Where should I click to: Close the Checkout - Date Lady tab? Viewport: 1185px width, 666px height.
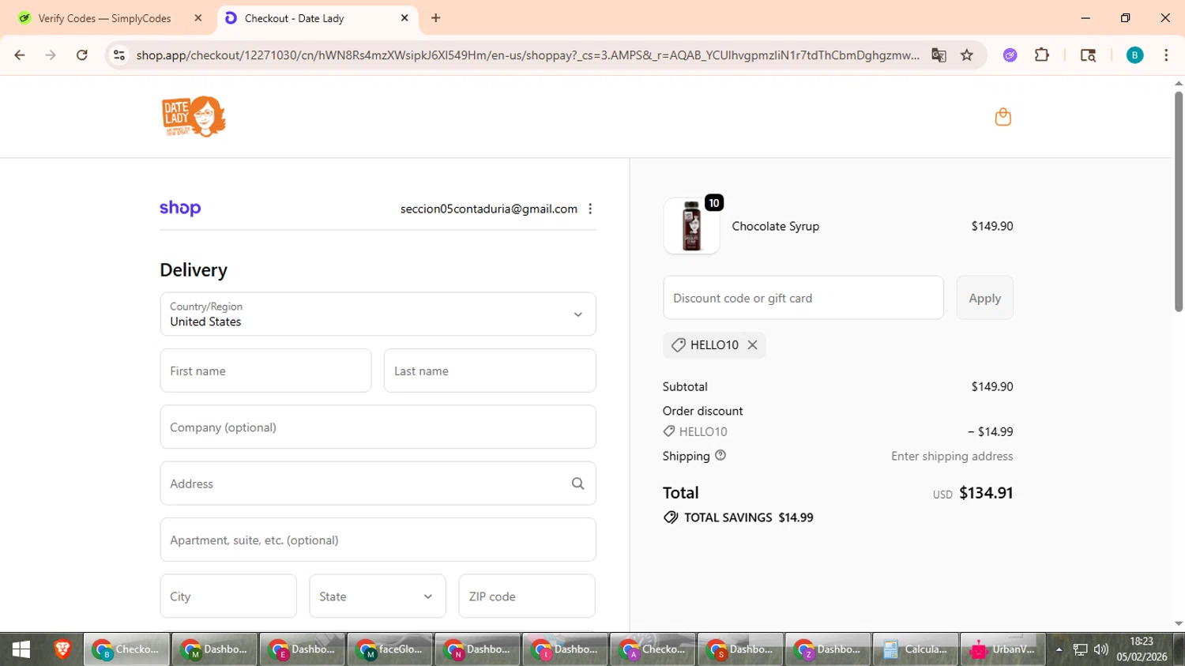pyautogui.click(x=404, y=17)
